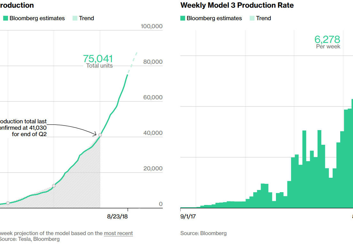
Task: Click the Bloomberg estimates green swatch in left legend
Action: 5,18
